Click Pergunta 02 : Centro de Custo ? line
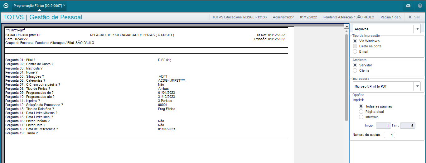This screenshot has width=426, height=163. pos(29,64)
